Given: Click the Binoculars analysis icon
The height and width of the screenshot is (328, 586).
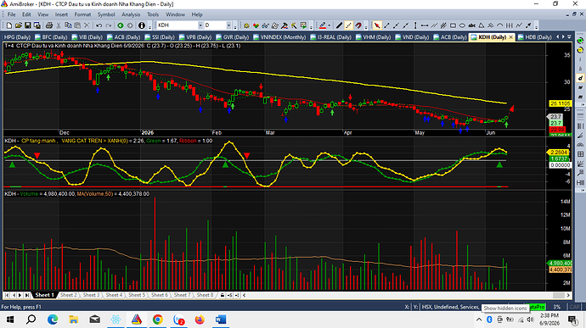Looking at the screenshot, I should (x=265, y=25).
